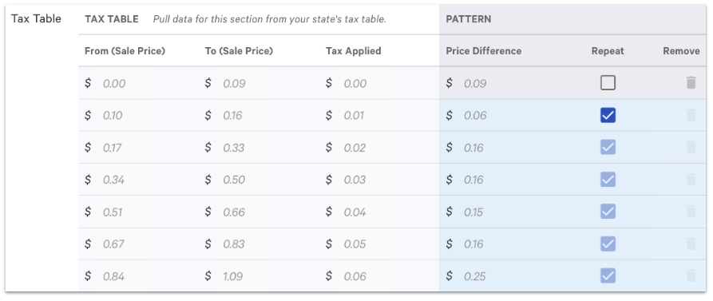Edit the Tax Applied field showing 0.02
The image size is (713, 301).
[378, 148]
